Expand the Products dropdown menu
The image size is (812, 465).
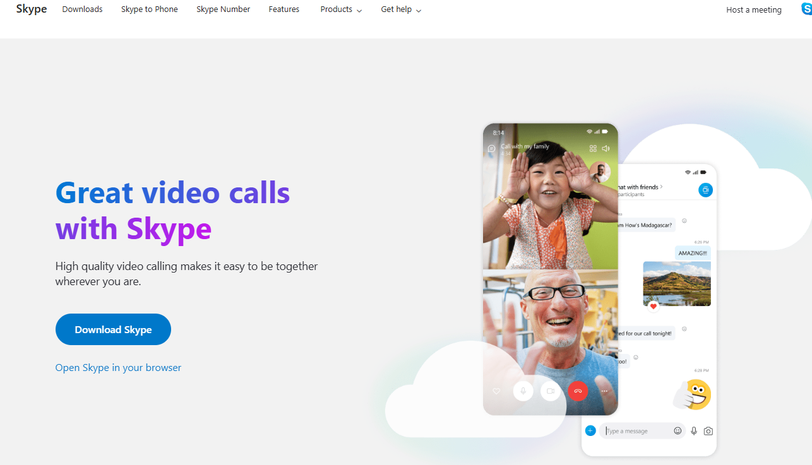click(x=341, y=9)
